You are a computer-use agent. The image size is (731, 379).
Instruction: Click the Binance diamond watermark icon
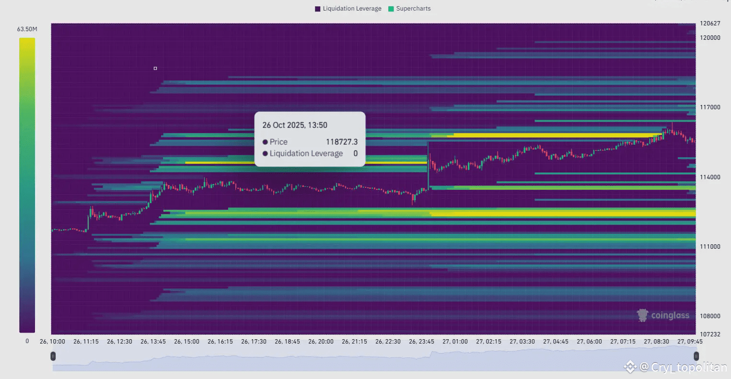click(x=630, y=367)
